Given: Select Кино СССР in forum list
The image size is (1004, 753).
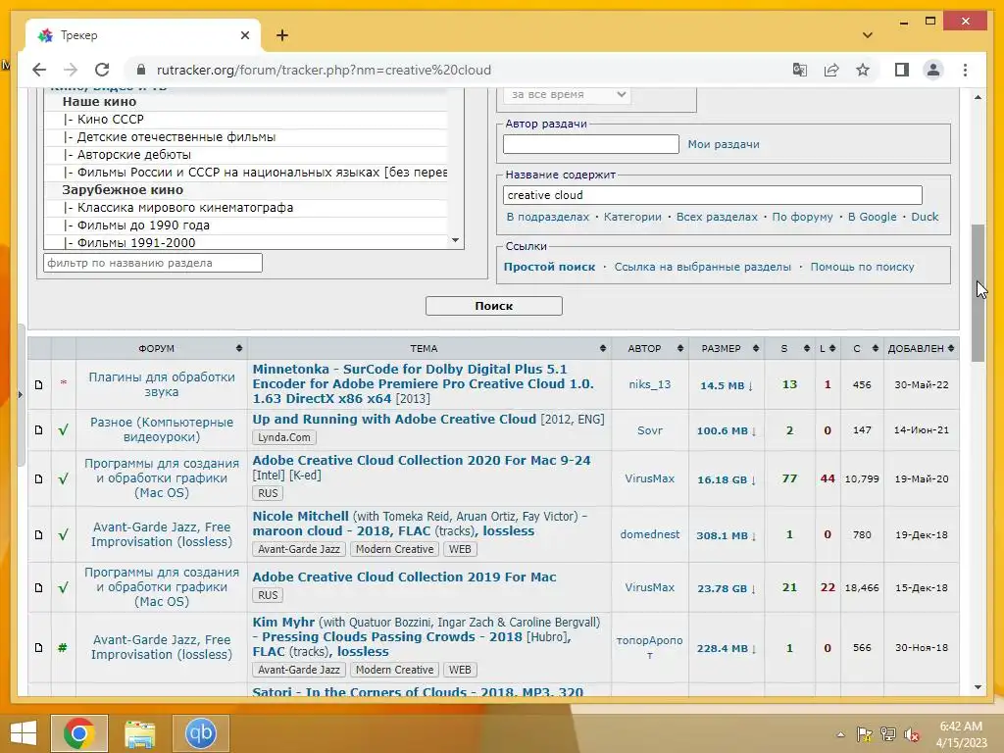Looking at the screenshot, I should pos(246,119).
